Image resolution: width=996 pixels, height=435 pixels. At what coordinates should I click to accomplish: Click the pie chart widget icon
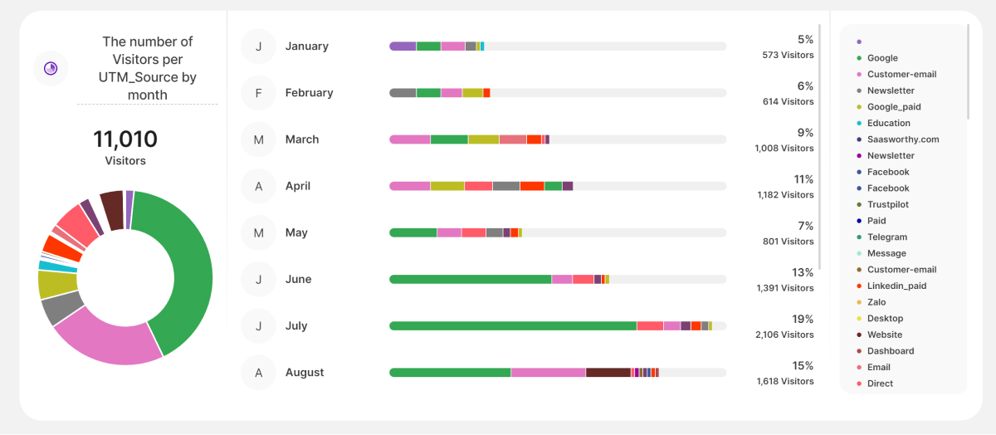pos(51,68)
